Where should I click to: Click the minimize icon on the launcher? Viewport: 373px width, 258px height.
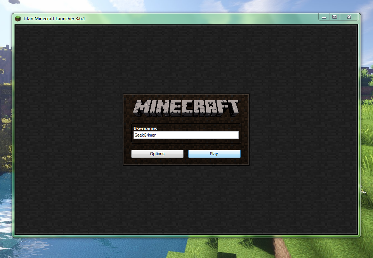[x=323, y=17]
